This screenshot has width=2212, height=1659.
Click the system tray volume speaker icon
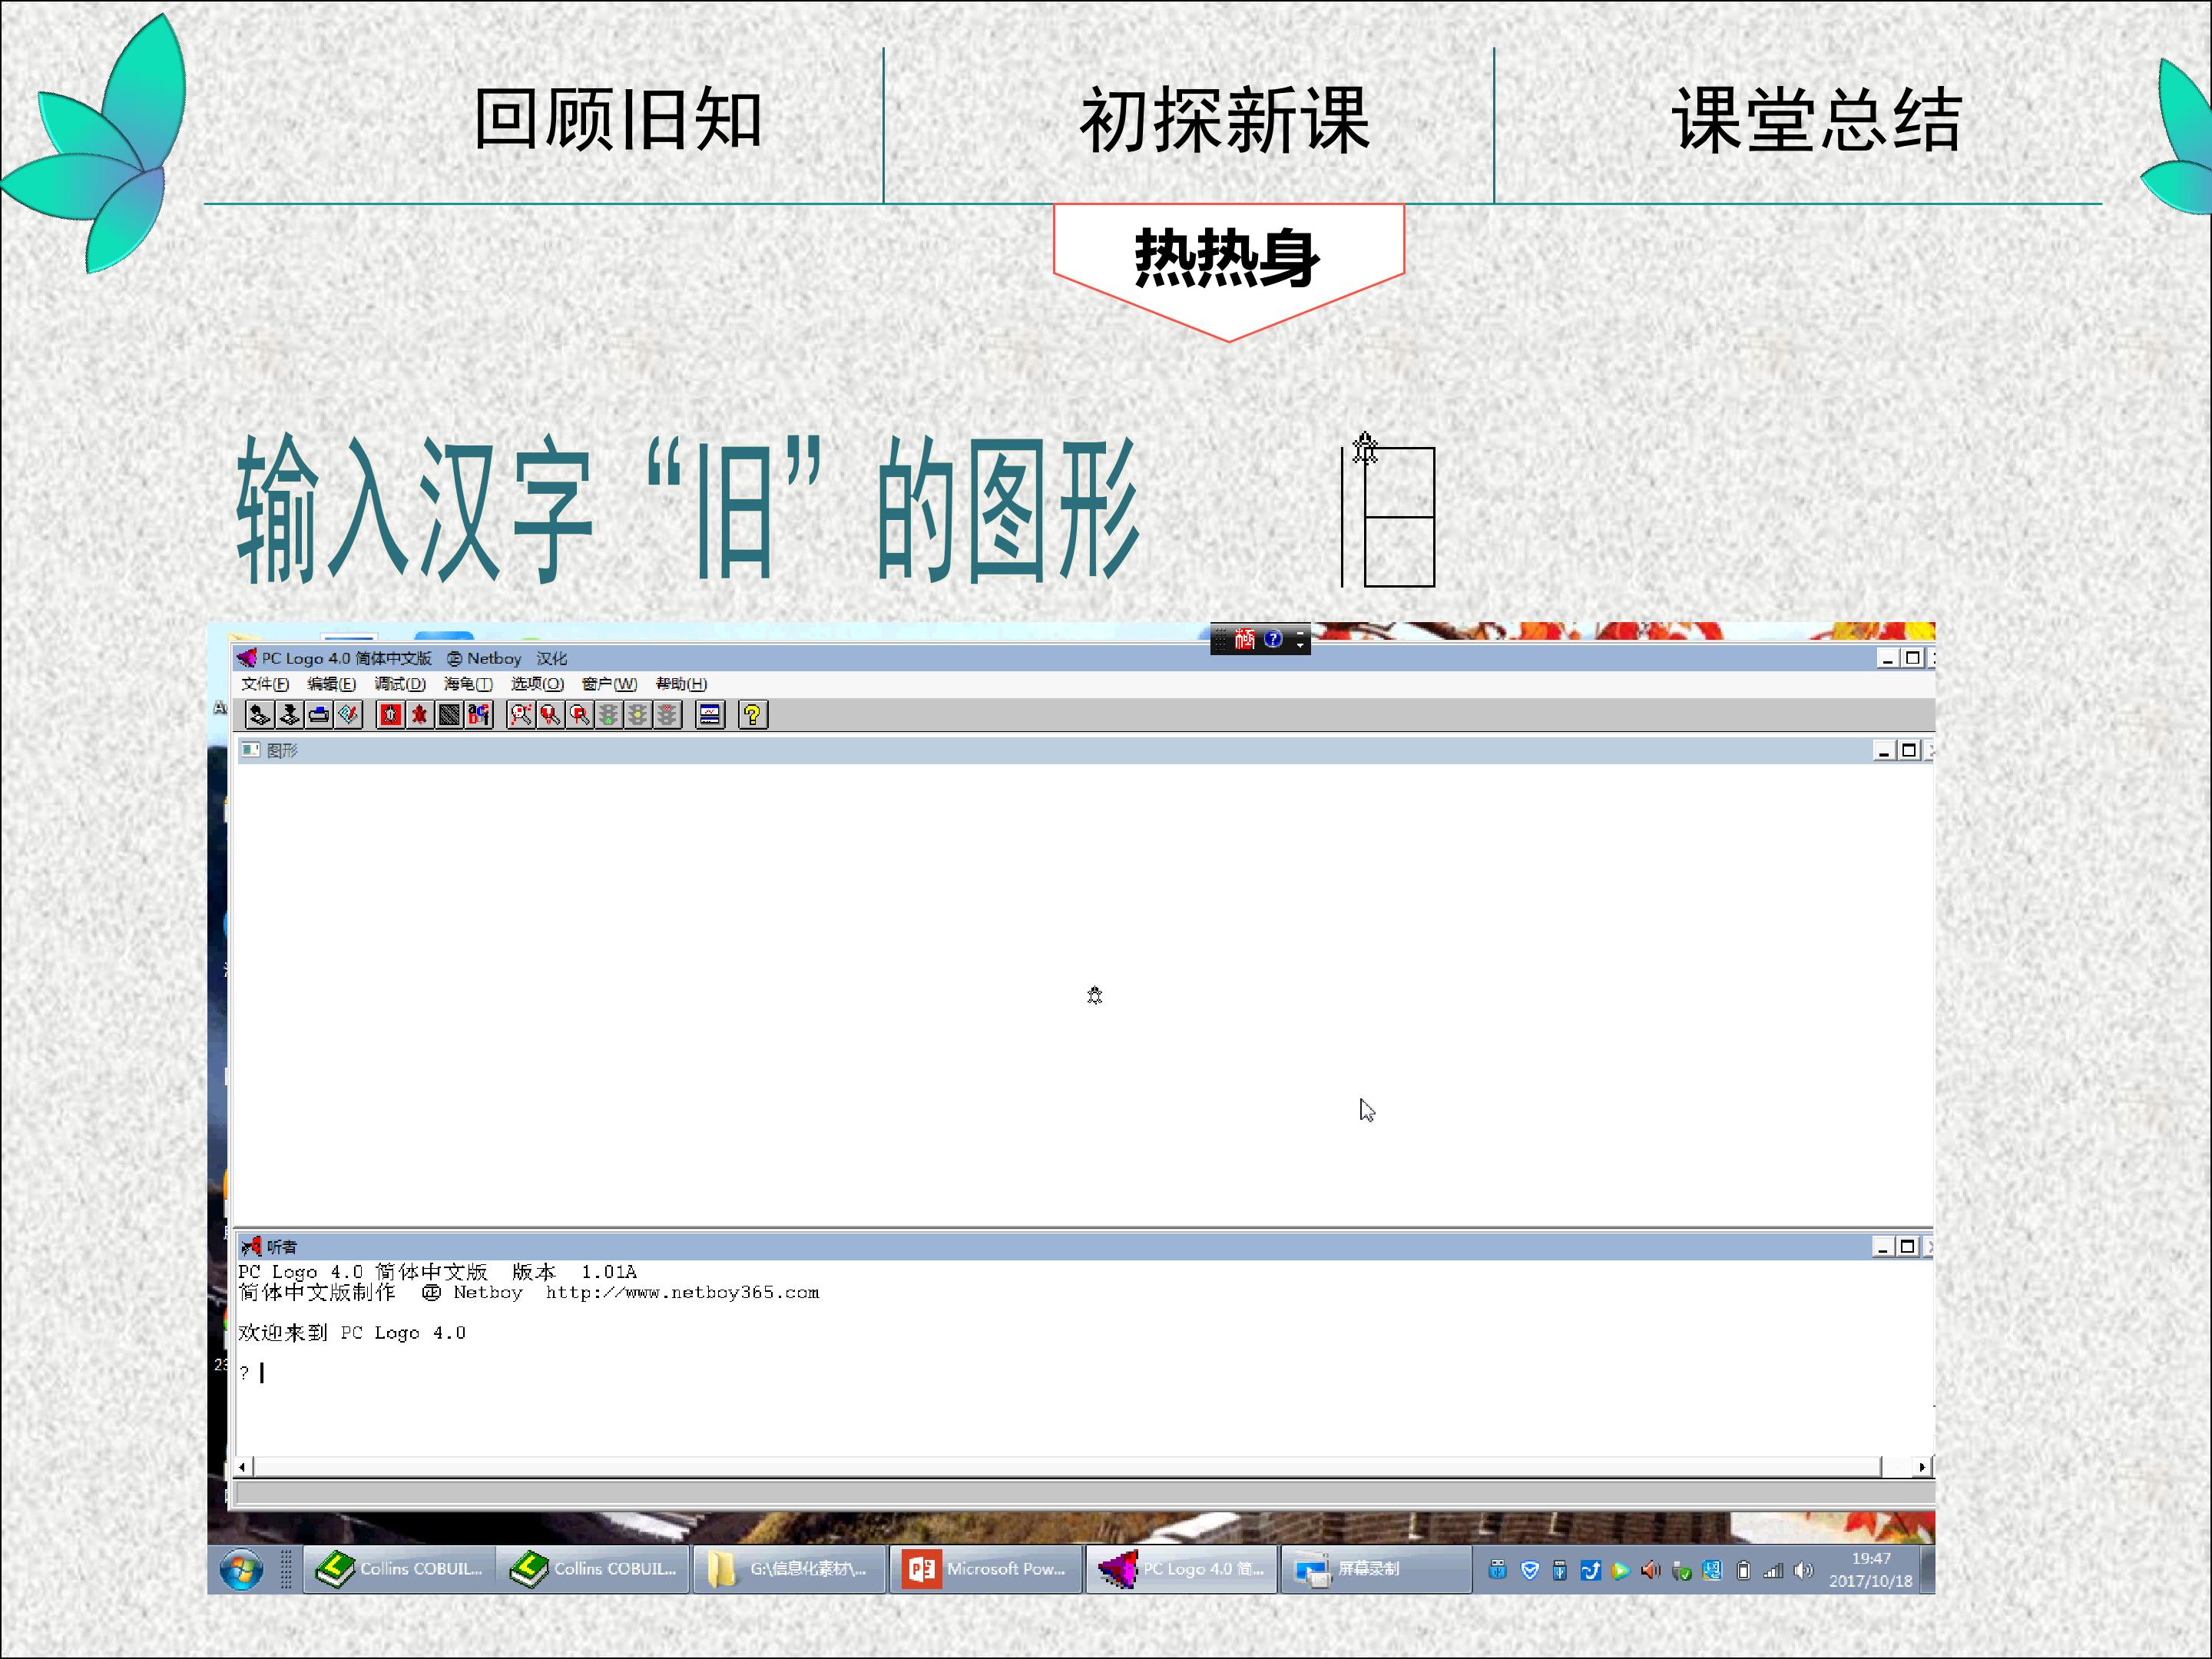1803,1571
